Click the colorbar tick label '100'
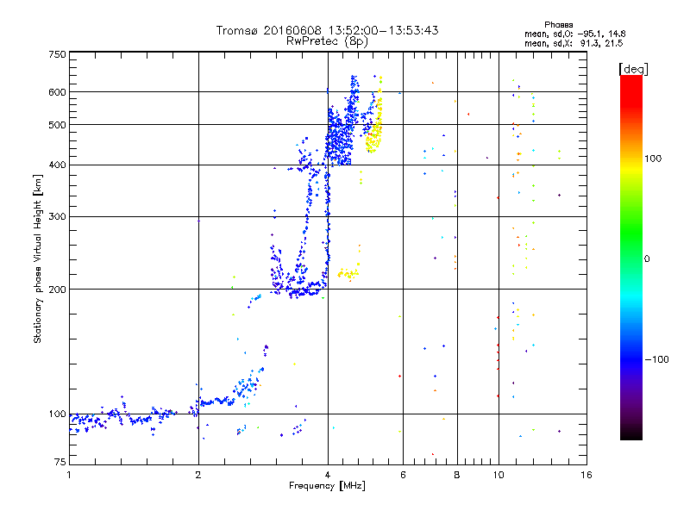The height and width of the screenshot is (517, 690). (x=653, y=159)
